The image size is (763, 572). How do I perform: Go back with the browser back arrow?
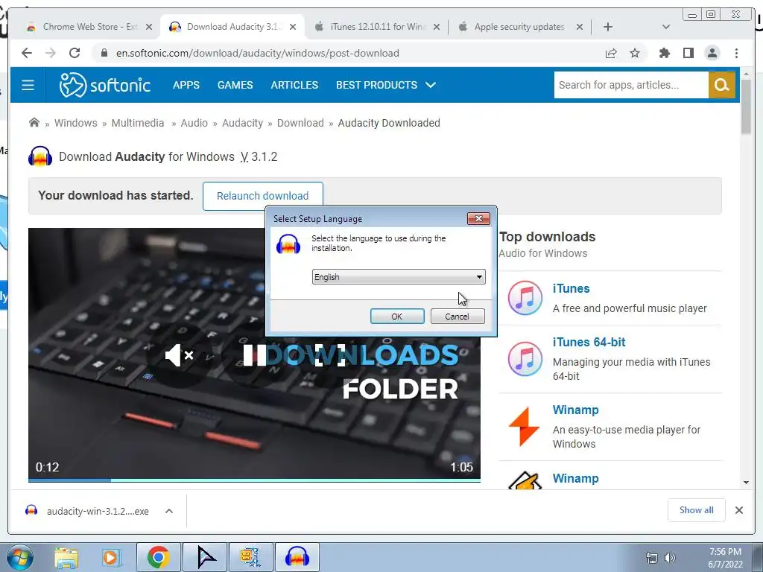27,53
